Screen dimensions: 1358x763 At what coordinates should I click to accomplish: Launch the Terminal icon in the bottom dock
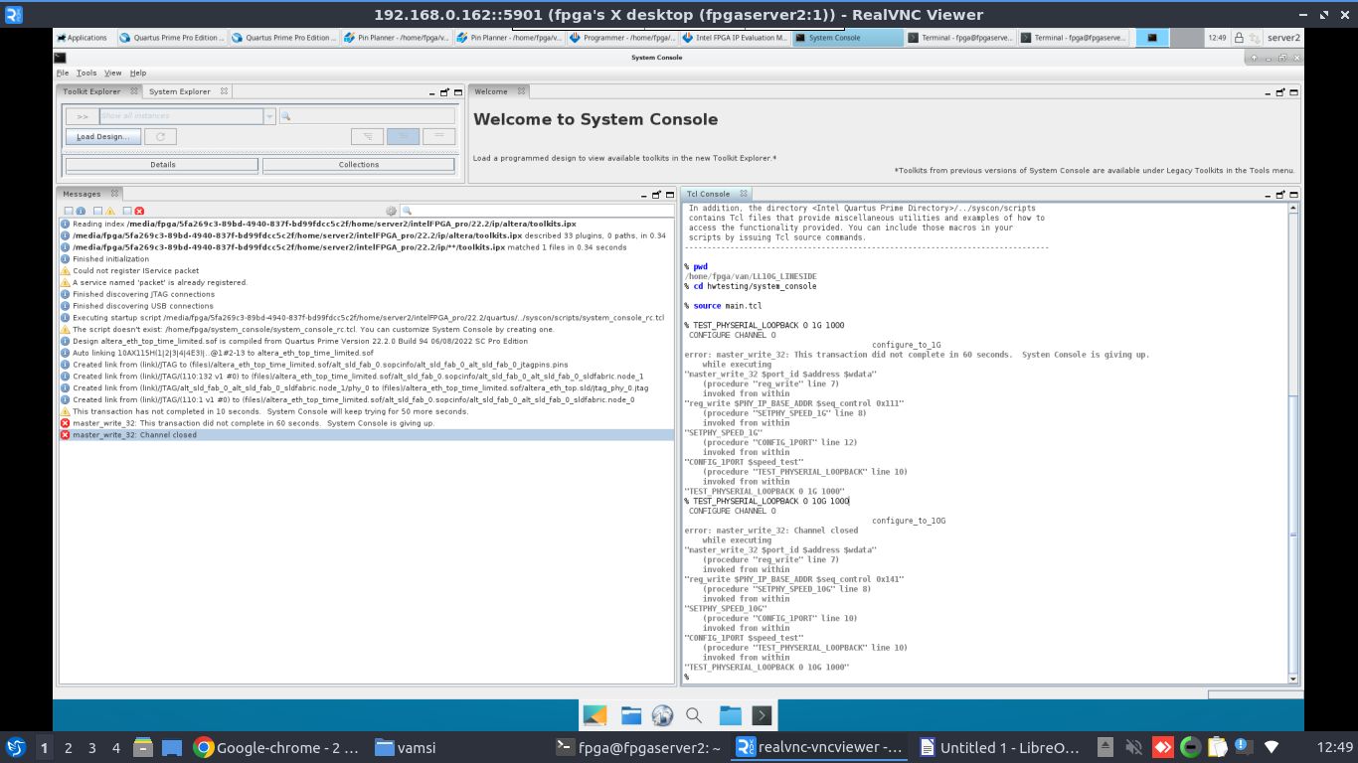pos(762,715)
